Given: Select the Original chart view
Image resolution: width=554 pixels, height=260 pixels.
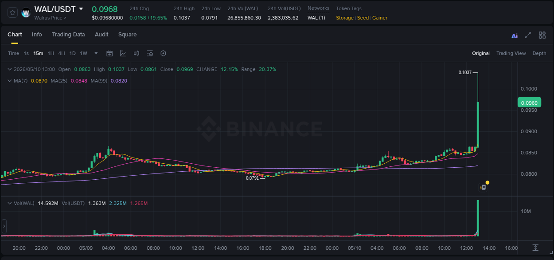Looking at the screenshot, I should pyautogui.click(x=481, y=53).
